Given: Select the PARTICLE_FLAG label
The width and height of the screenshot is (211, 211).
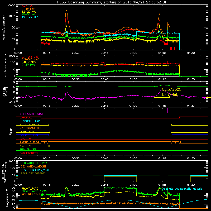Looking at the screenshot, I should [x=30, y=142].
